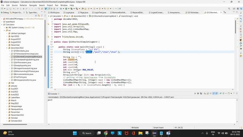243x137 pixels.
Task: Open the New file toolbar icon
Action: click(2, 8)
